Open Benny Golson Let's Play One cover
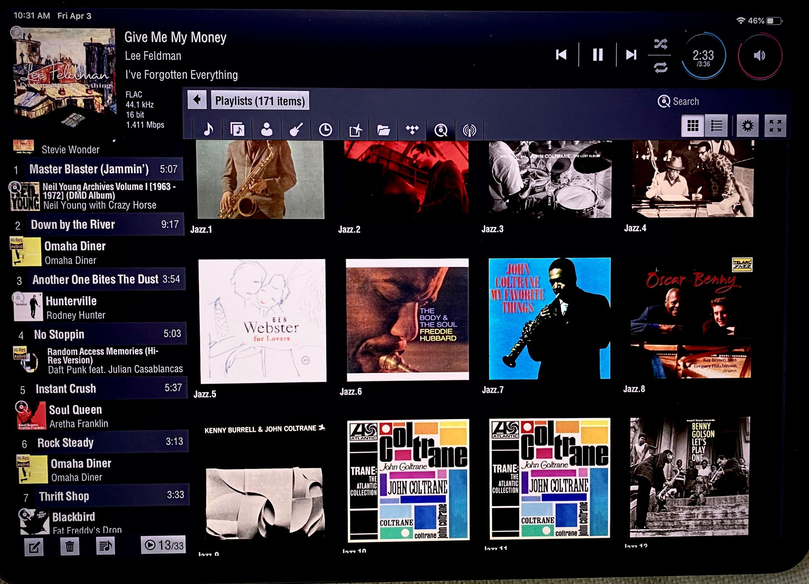Screen dimensions: 809x584 [690, 477]
